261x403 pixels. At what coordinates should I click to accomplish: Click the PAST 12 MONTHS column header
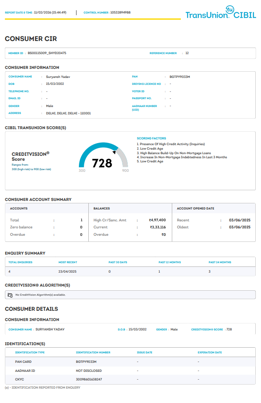click(169, 262)
